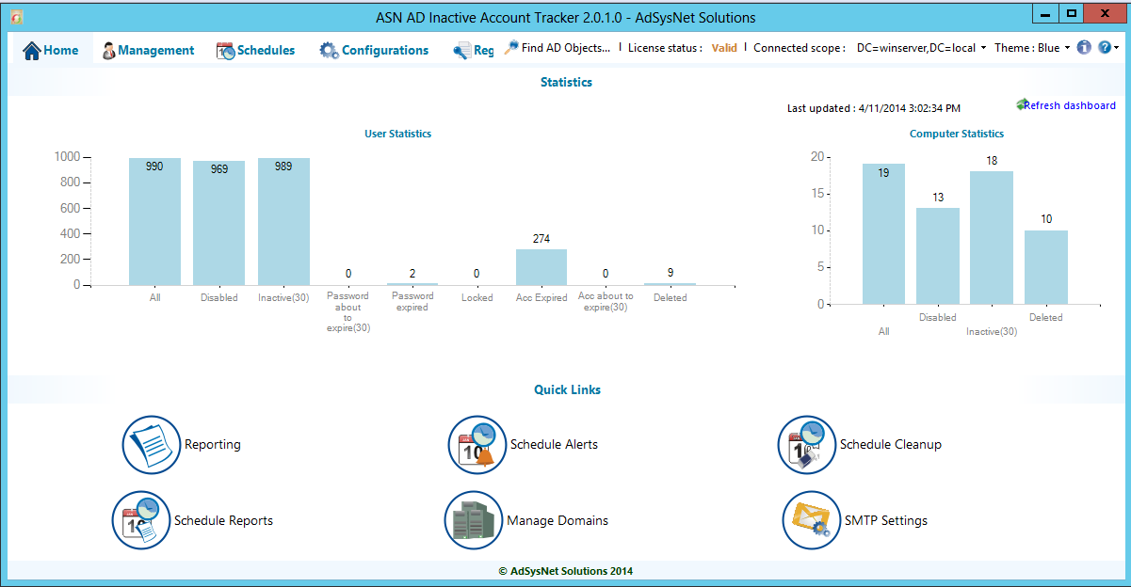The image size is (1131, 587).
Task: Open the help question mark icon
Action: click(x=1105, y=47)
